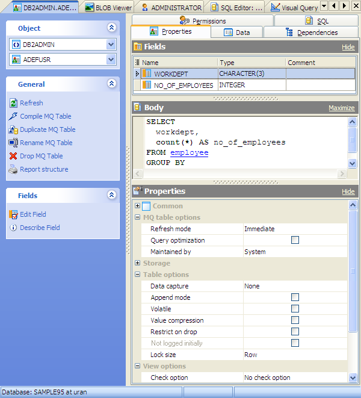The width and height of the screenshot is (361, 398).
Task: Click the Compile MQ Table link
Action: tap(45, 116)
